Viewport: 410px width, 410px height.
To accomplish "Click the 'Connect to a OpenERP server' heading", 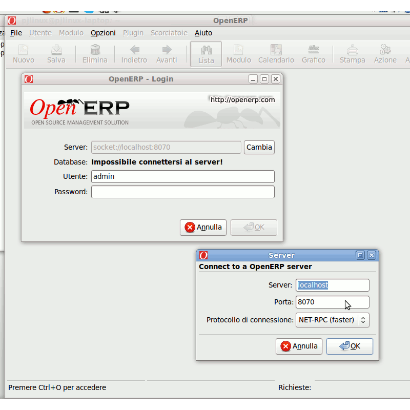I will 255,266.
